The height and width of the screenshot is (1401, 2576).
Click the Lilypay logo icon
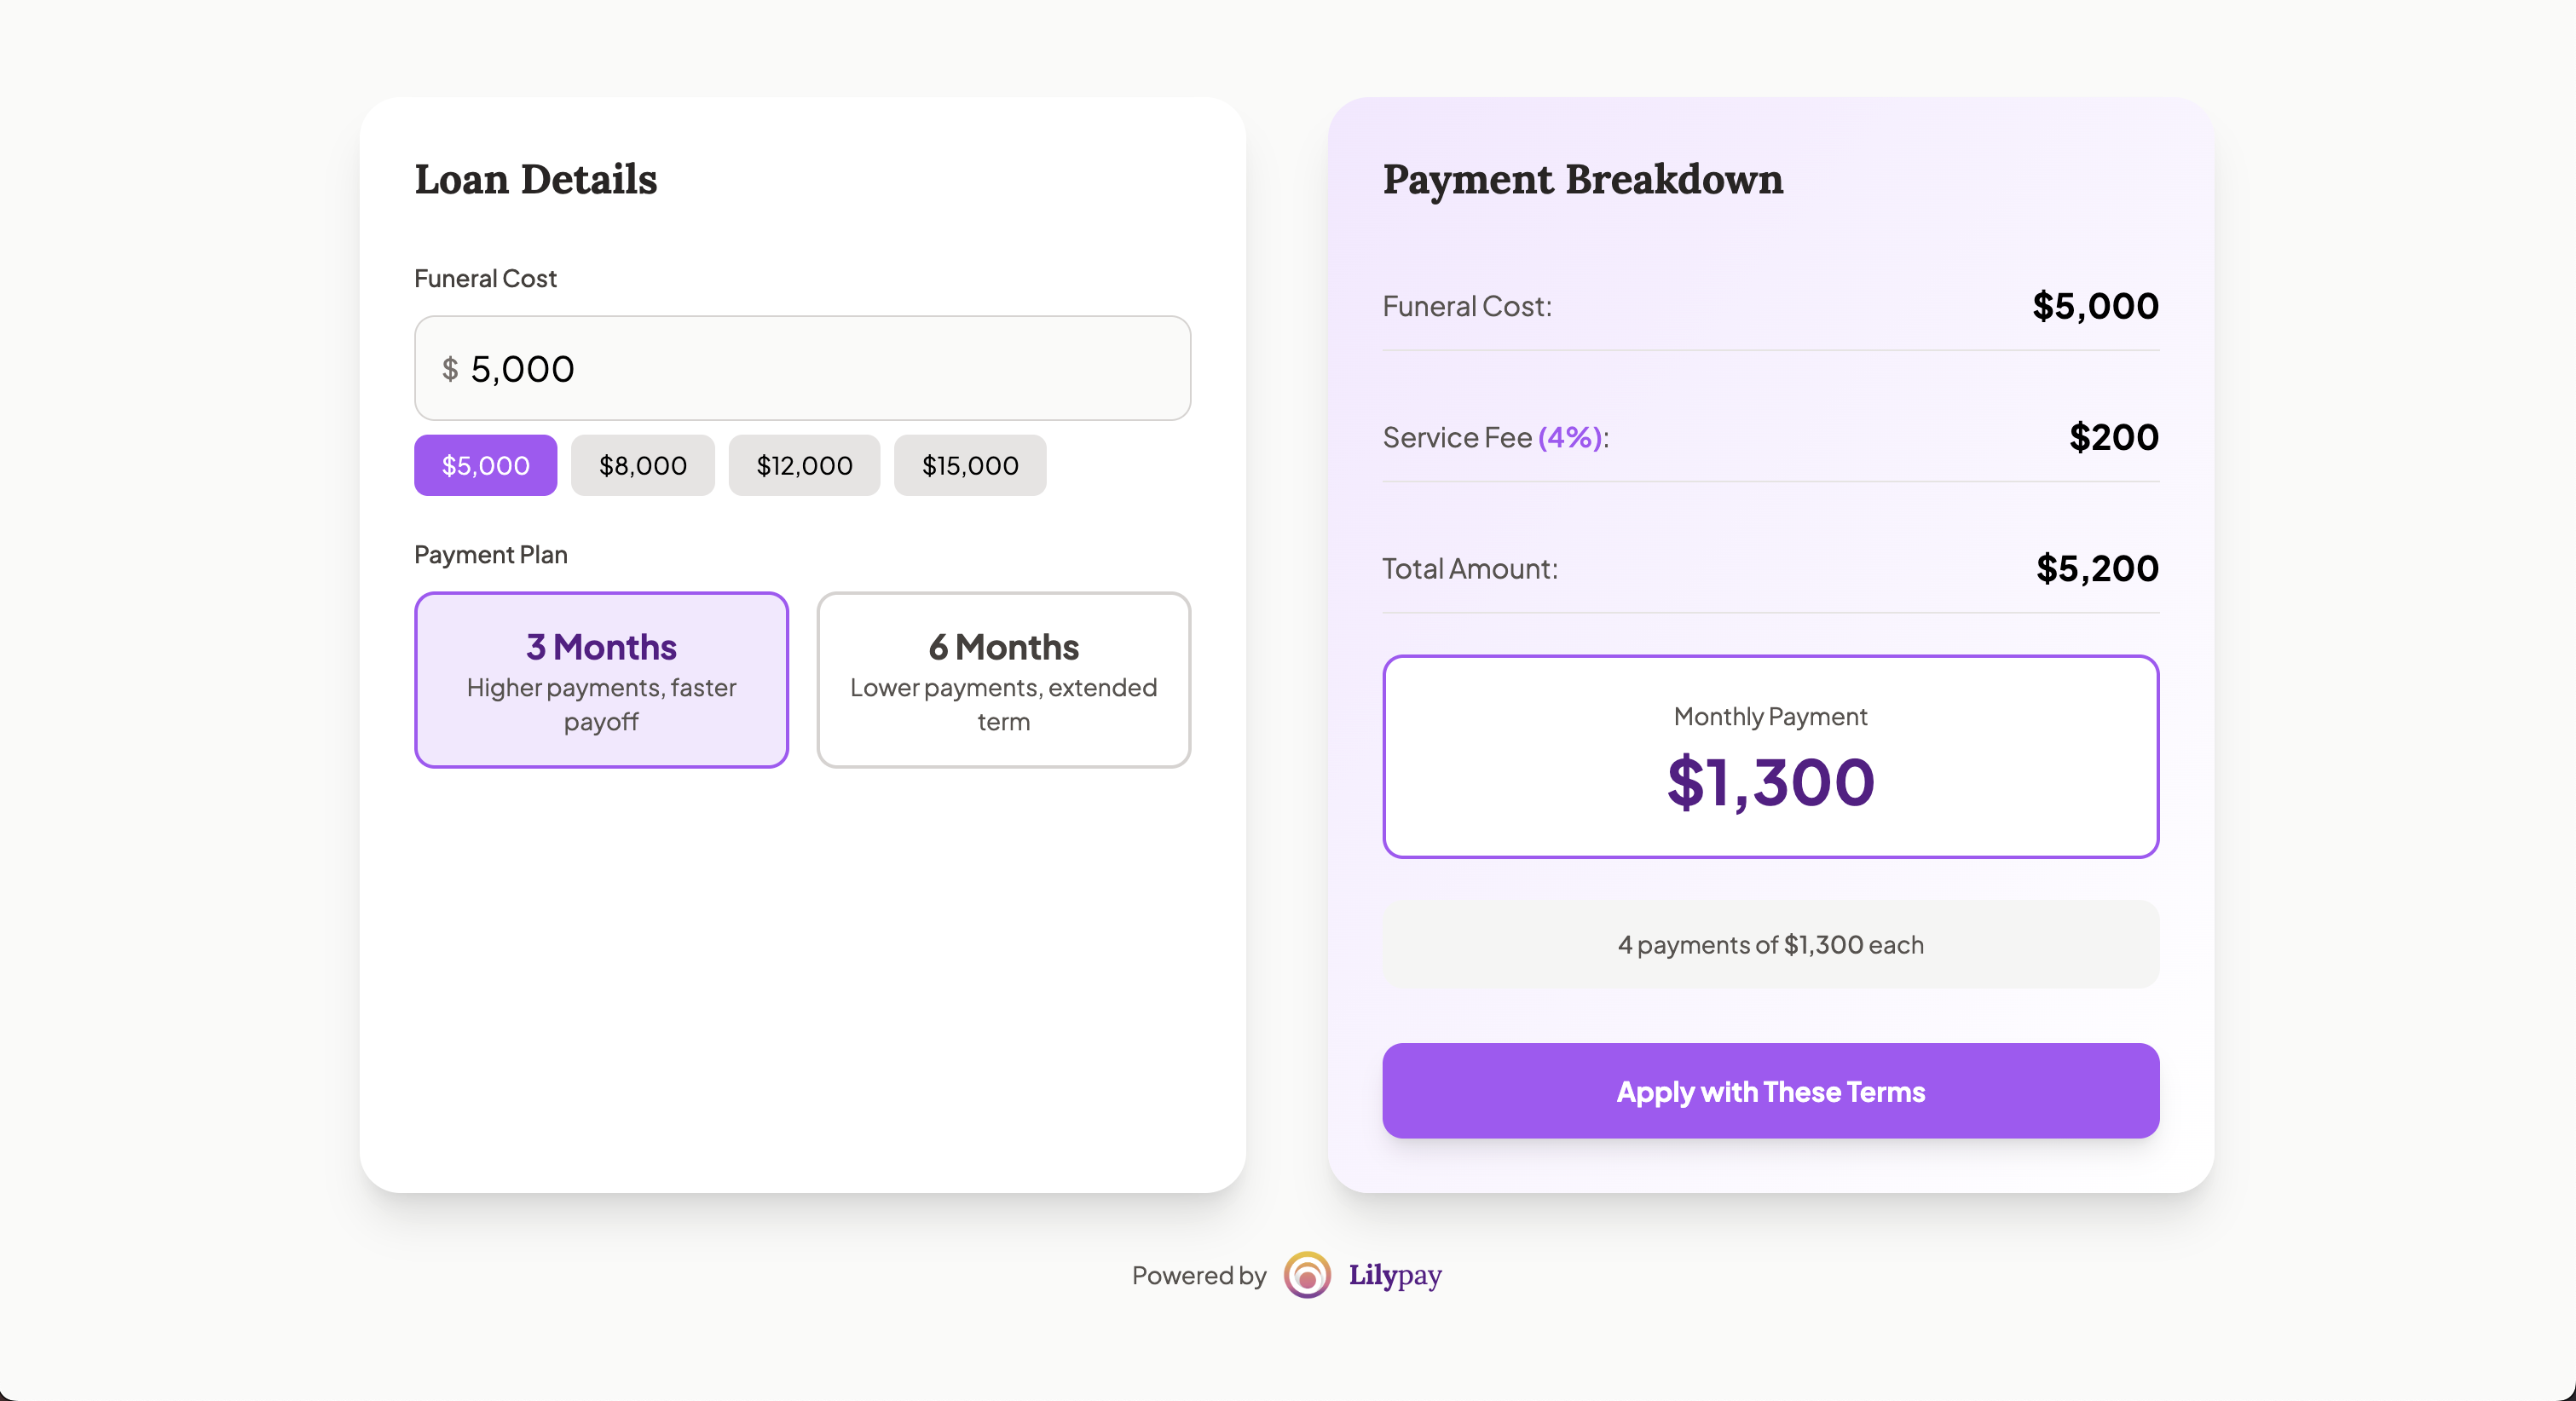click(1306, 1275)
